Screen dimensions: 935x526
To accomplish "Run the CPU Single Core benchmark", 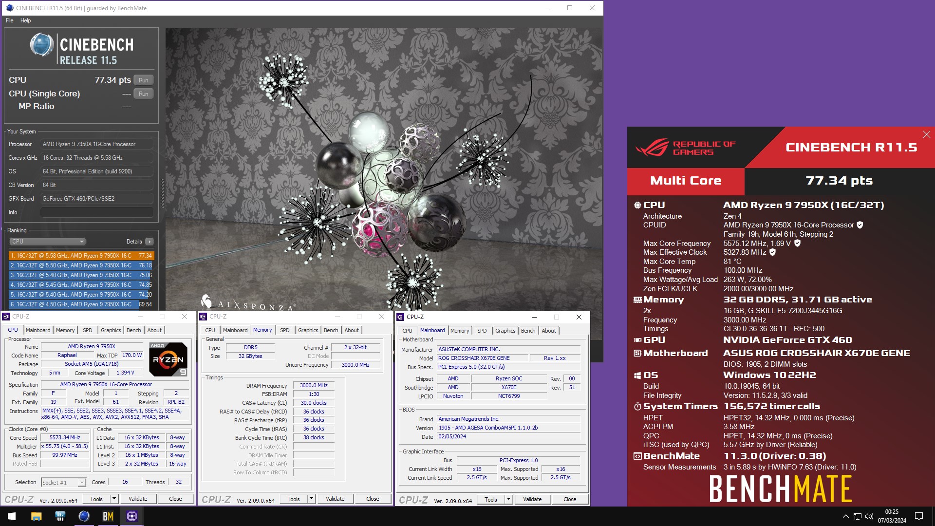I will [143, 94].
